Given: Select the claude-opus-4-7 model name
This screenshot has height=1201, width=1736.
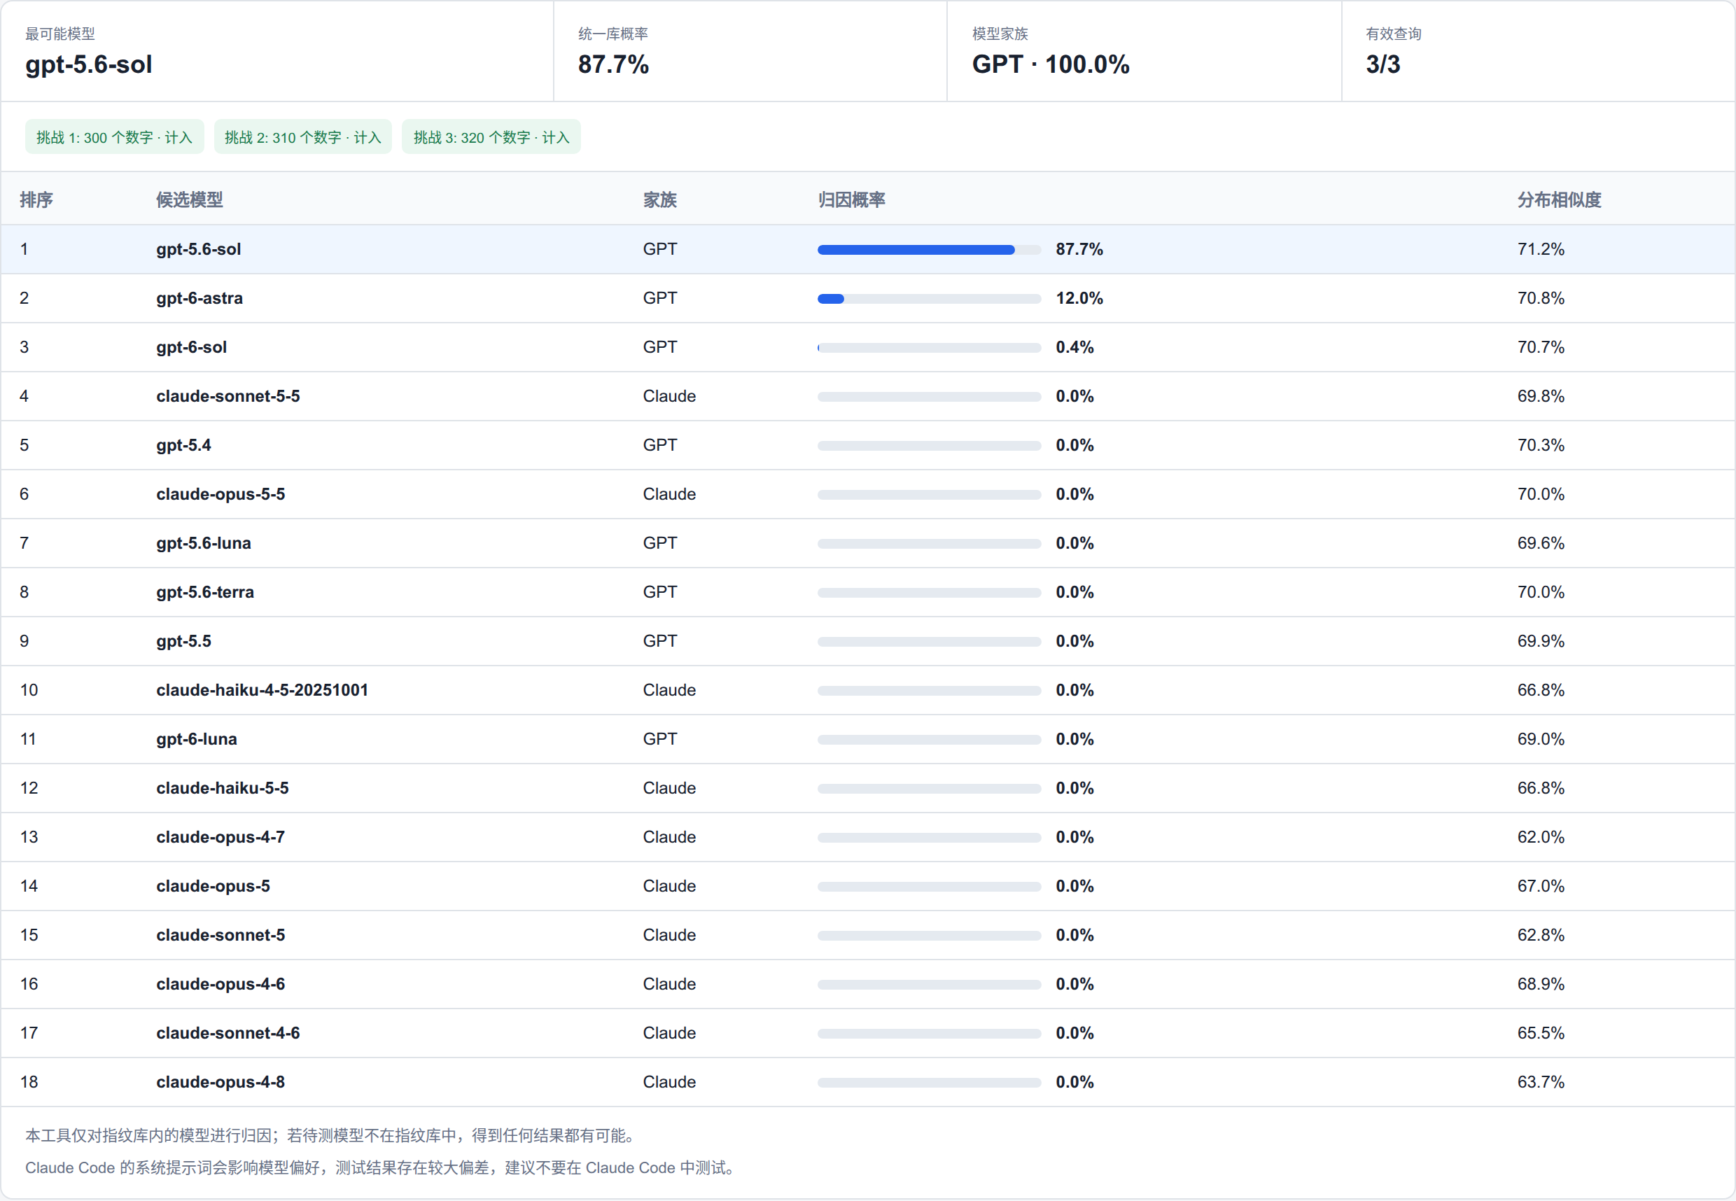Looking at the screenshot, I should point(220,836).
